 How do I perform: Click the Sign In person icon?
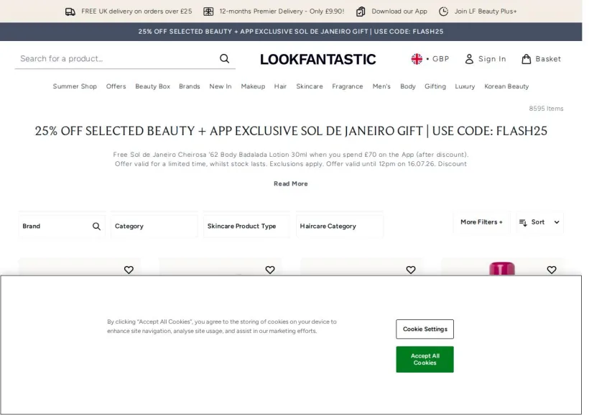(x=469, y=59)
